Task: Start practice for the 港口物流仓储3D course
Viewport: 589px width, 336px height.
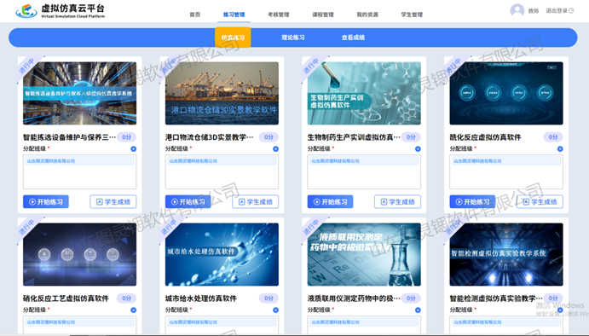Action: [188, 202]
